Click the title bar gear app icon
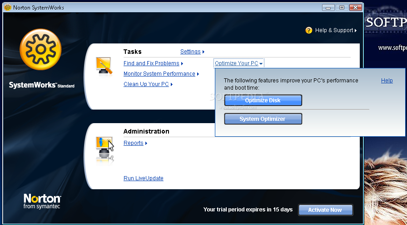The image size is (407, 225). coord(8,8)
